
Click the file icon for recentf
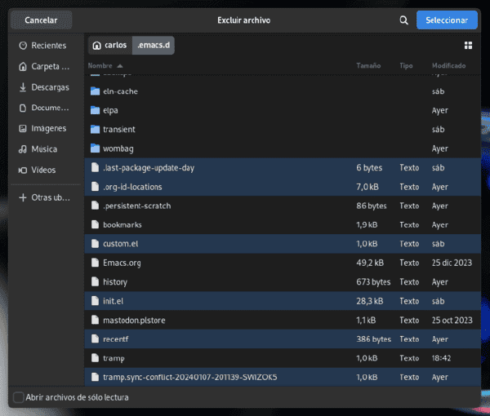(x=95, y=339)
